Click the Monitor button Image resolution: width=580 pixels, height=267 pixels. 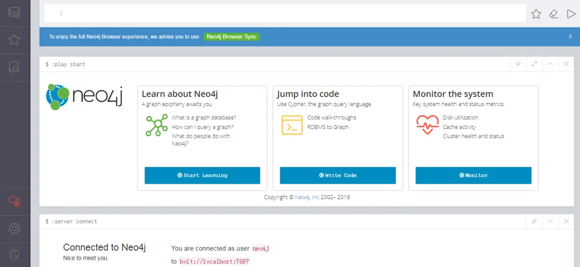(x=473, y=176)
